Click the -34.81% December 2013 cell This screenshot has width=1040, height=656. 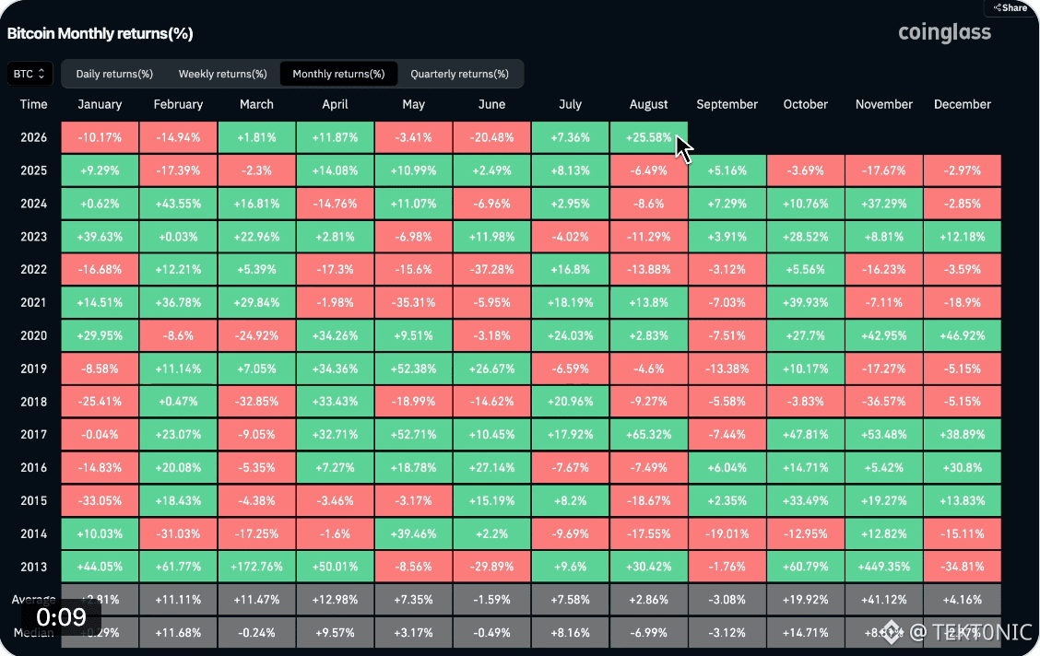click(962, 567)
